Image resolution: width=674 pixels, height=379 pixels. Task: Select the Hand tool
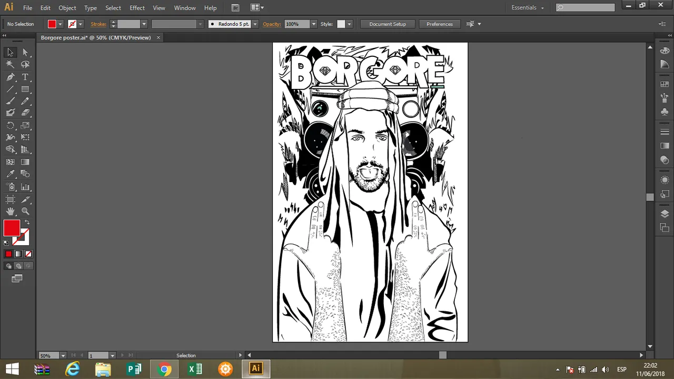coord(10,212)
